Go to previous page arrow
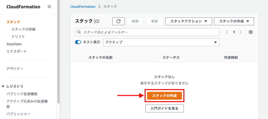This screenshot has width=268, height=119. pos(227,32)
